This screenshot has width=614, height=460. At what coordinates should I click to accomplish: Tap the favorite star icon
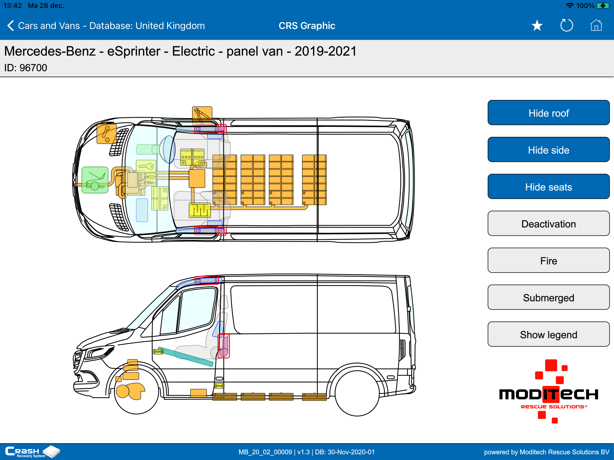coord(537,26)
